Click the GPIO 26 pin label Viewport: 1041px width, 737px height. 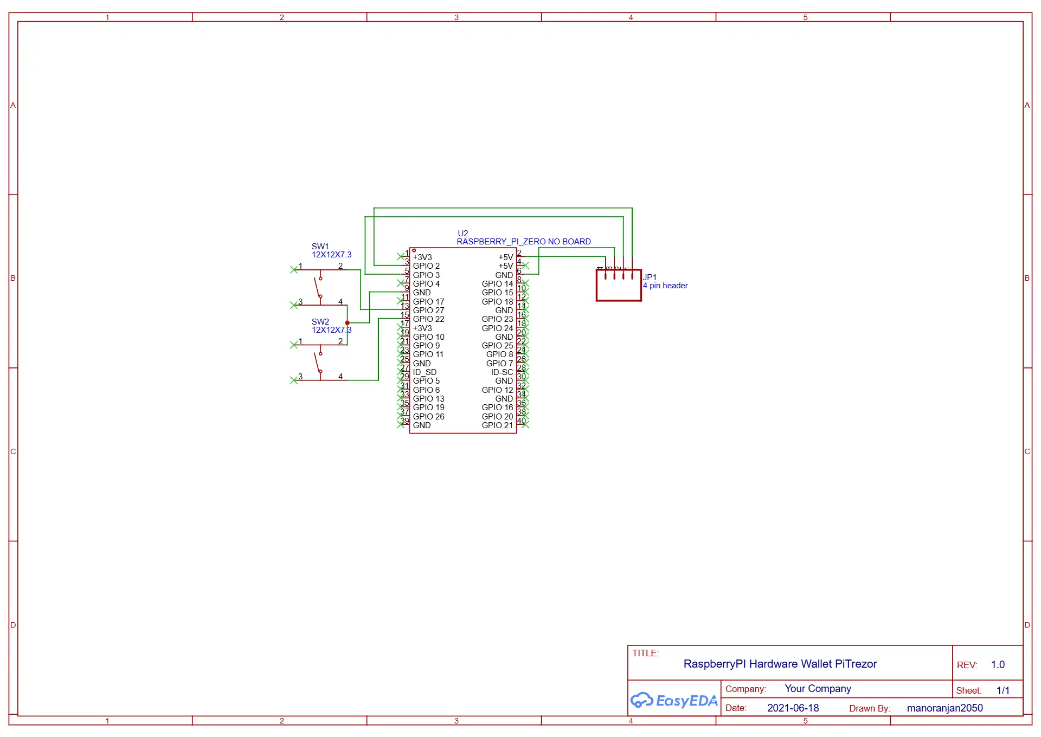(428, 417)
